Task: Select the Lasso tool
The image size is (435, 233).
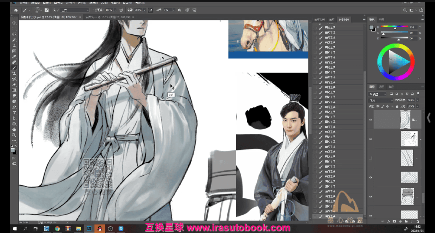Action: [x=14, y=34]
